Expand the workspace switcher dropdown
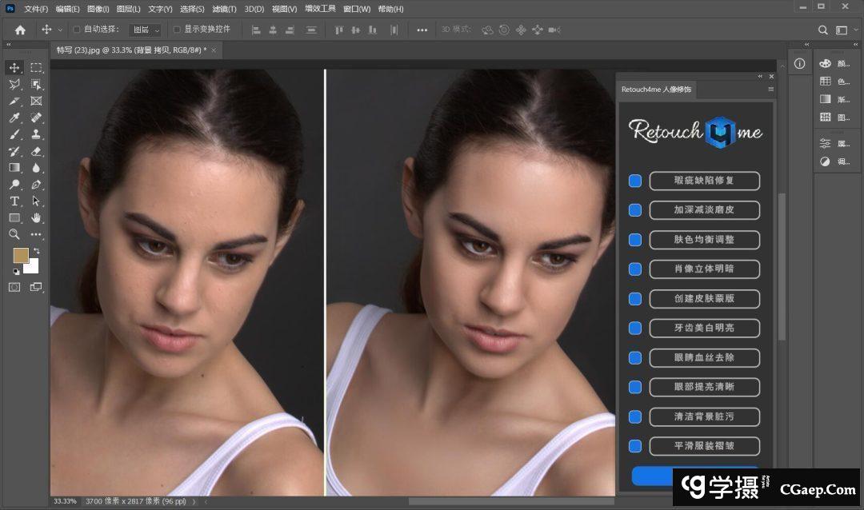The width and height of the screenshot is (864, 510). click(x=844, y=30)
